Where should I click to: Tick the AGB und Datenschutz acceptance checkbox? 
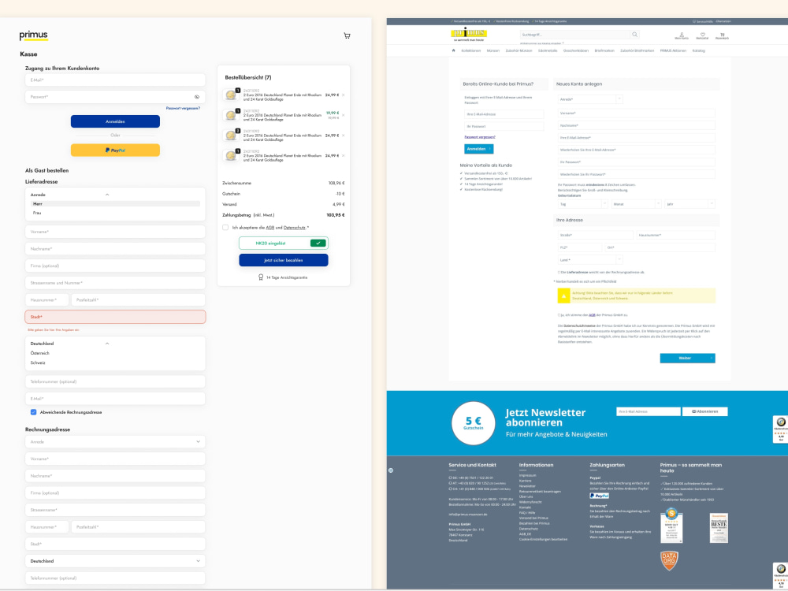click(x=225, y=228)
